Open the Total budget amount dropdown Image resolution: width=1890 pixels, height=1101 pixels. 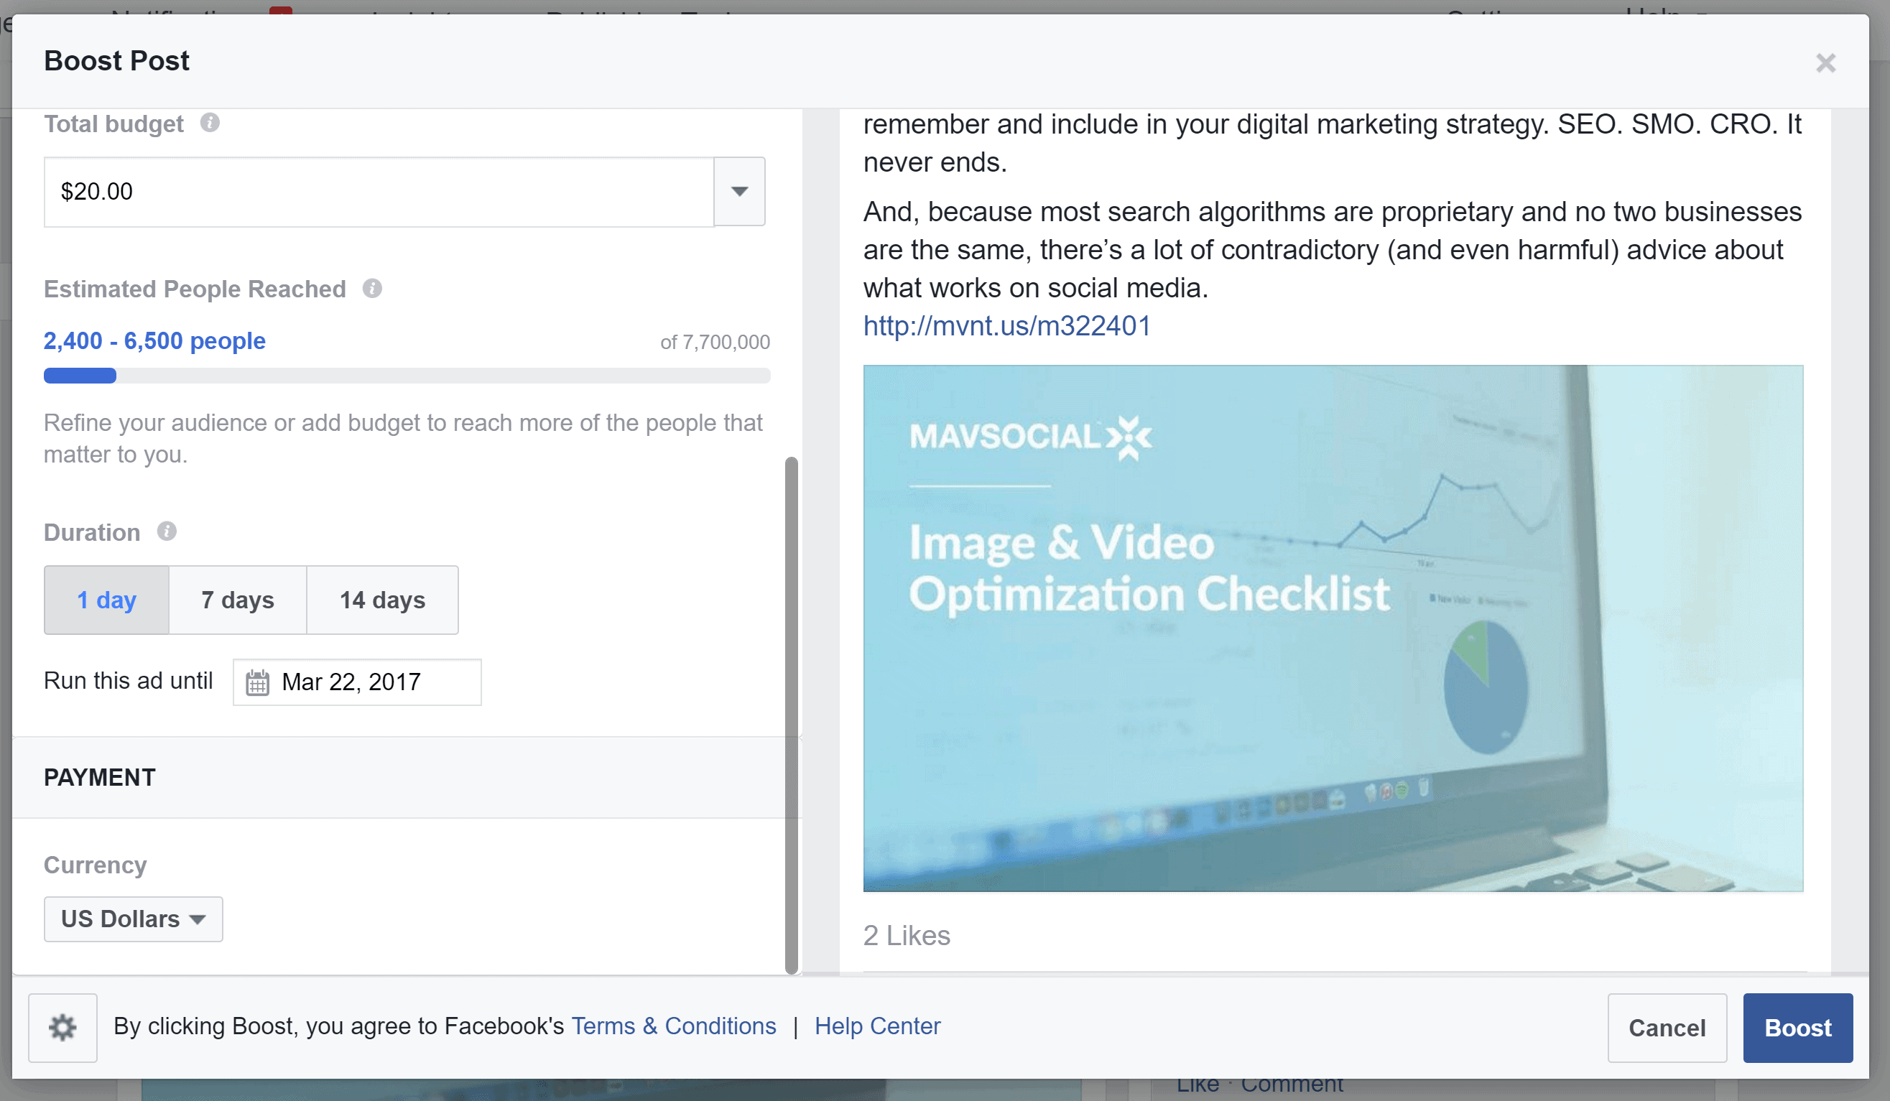(738, 191)
